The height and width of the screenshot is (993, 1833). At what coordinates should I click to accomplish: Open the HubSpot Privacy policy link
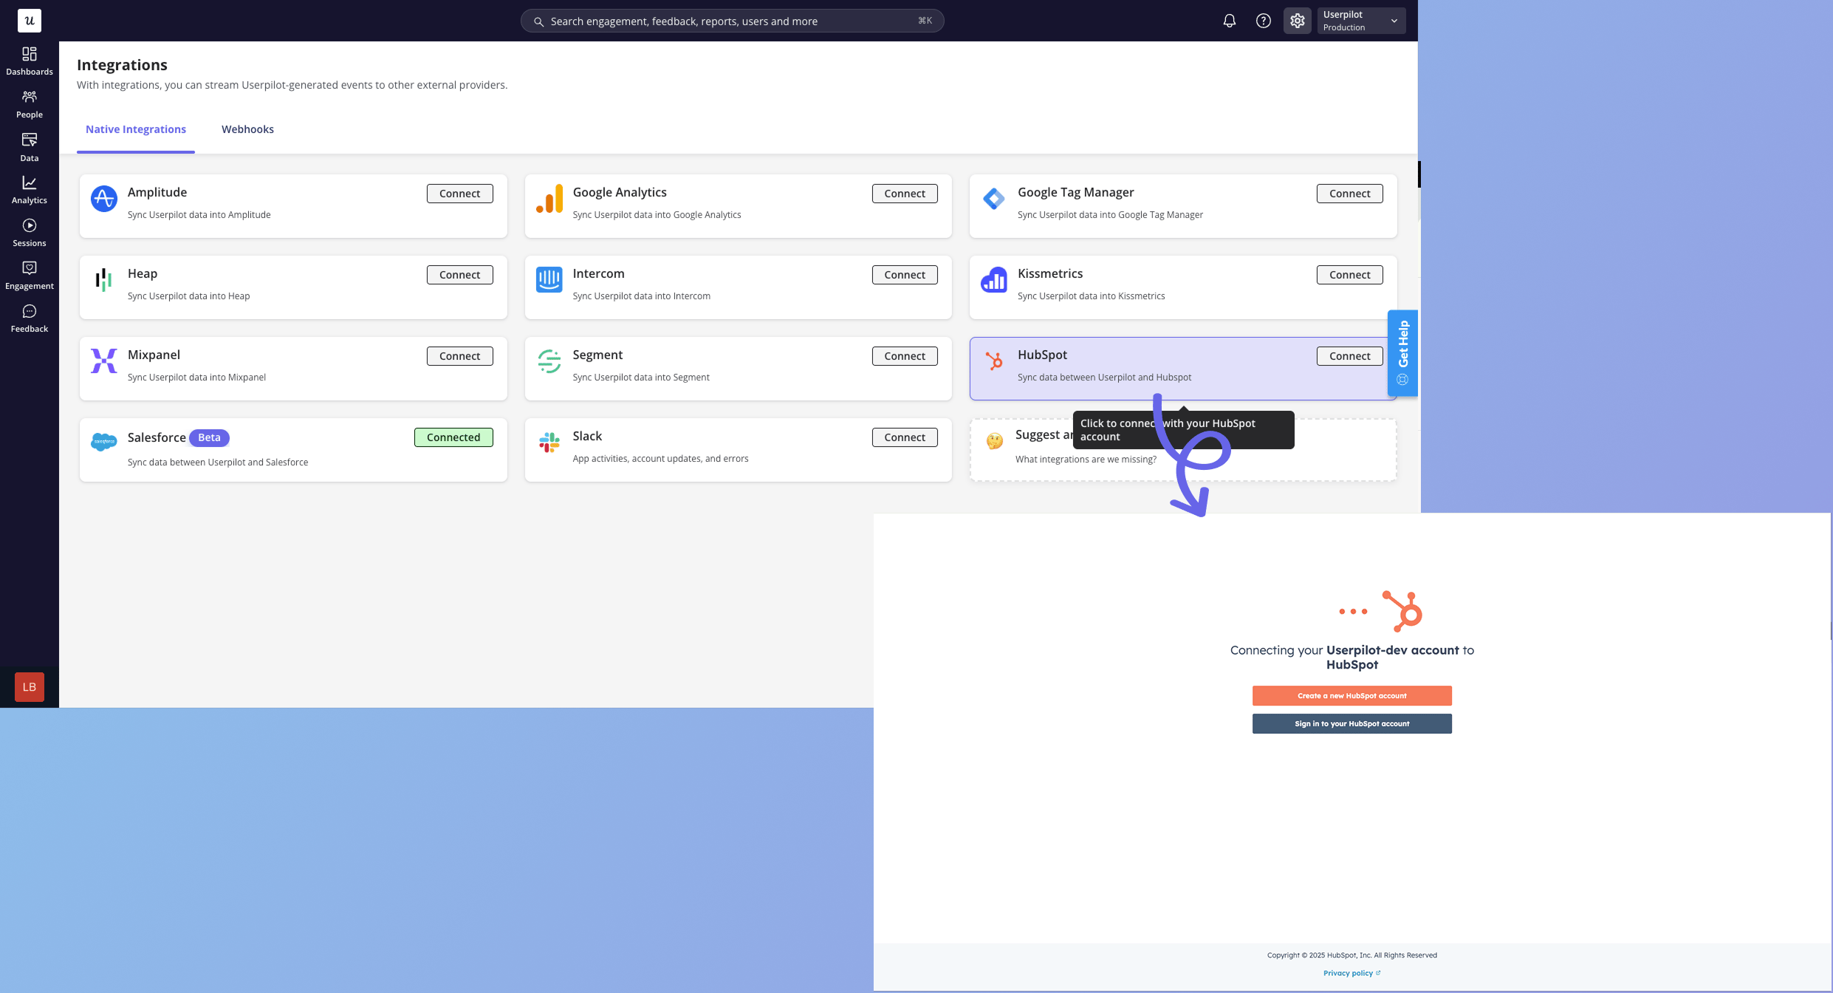1351,973
